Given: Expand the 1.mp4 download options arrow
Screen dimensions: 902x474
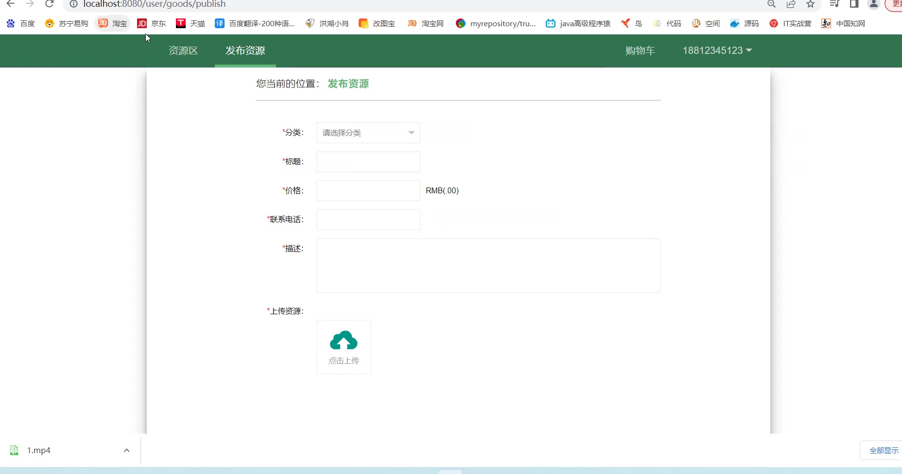Looking at the screenshot, I should pos(126,450).
